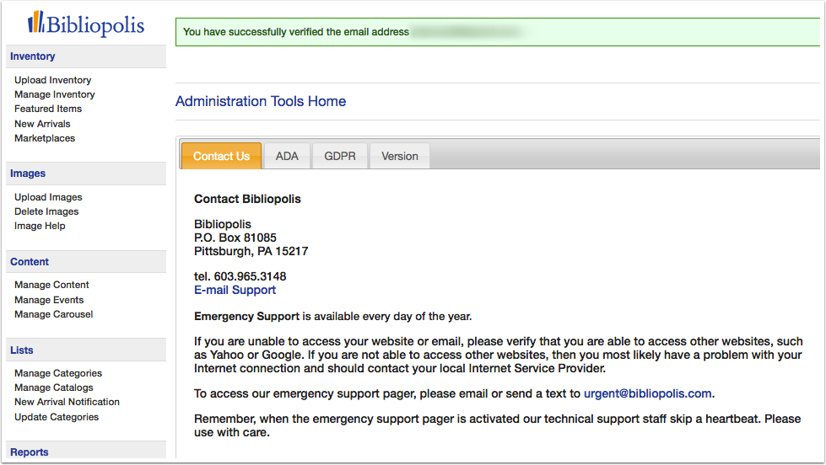Click the Images section header
Viewport: 826px width, 465px height.
pyautogui.click(x=86, y=174)
